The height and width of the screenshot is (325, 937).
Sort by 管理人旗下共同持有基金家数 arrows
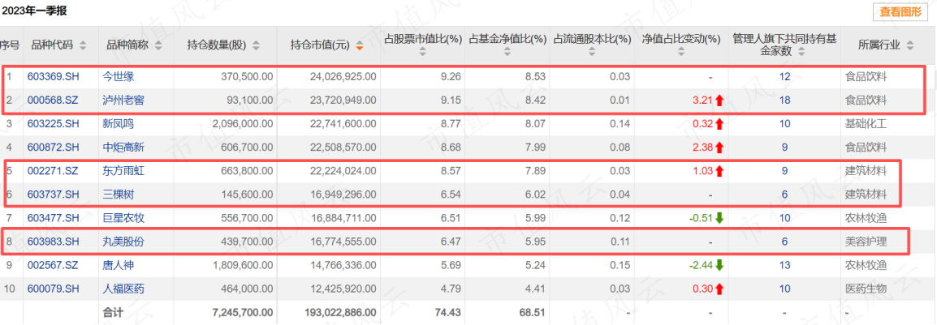click(801, 52)
